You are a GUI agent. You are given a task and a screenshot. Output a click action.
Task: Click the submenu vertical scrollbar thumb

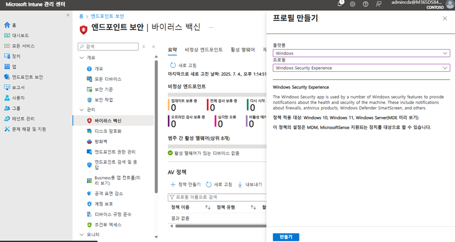coord(156,126)
